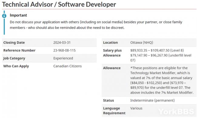Click the blue info icon beside Important

(x=4, y=16)
